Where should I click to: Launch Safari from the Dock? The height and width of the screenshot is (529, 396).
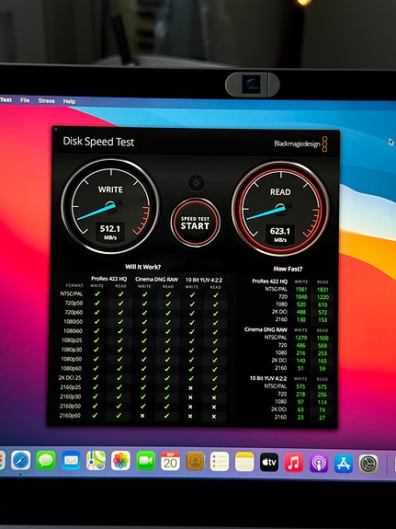pos(21,460)
